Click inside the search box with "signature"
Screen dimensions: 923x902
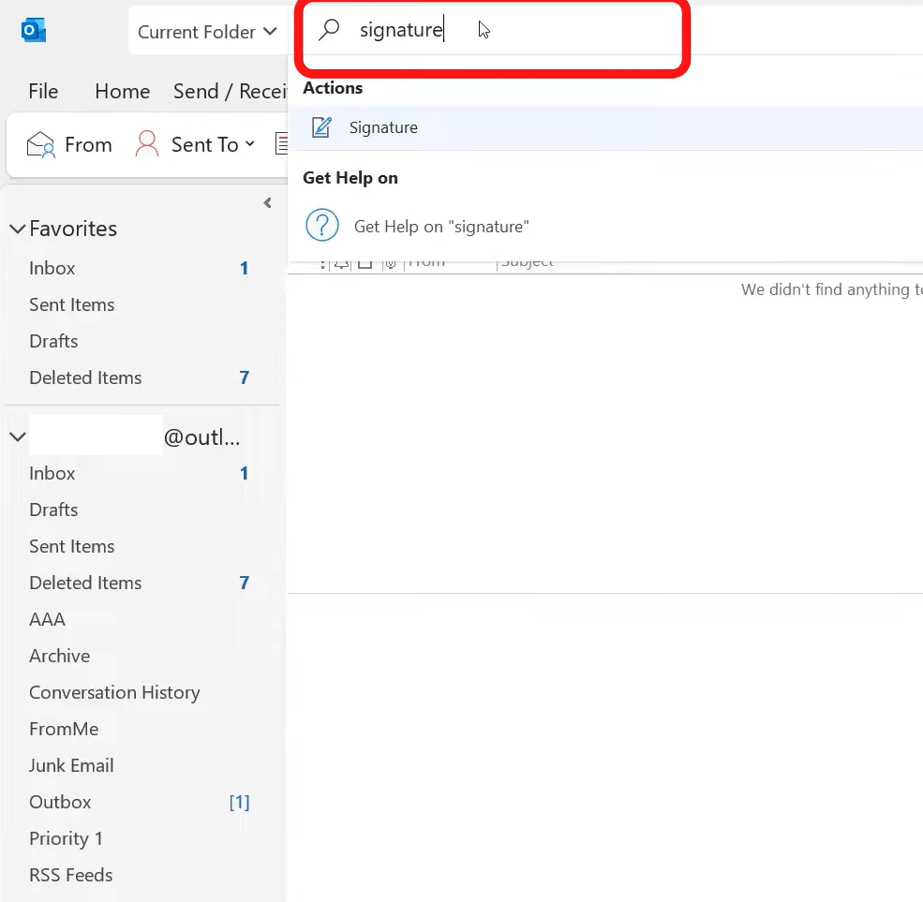(492, 30)
